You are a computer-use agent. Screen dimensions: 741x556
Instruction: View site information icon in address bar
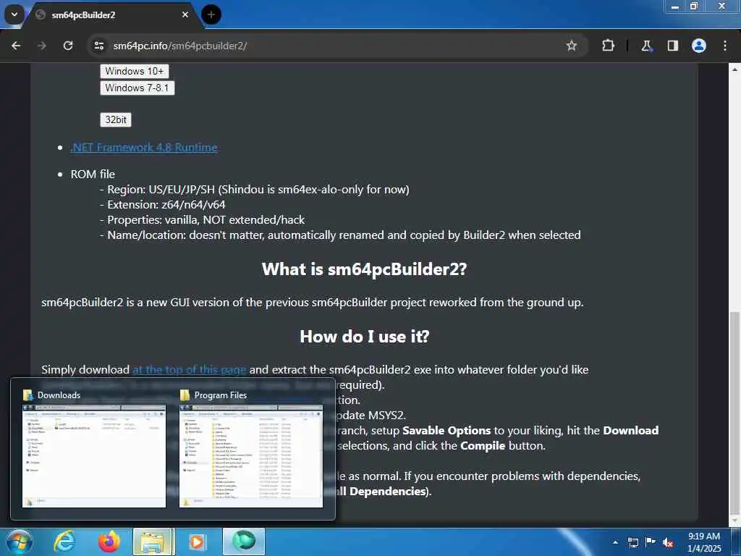[x=98, y=46]
